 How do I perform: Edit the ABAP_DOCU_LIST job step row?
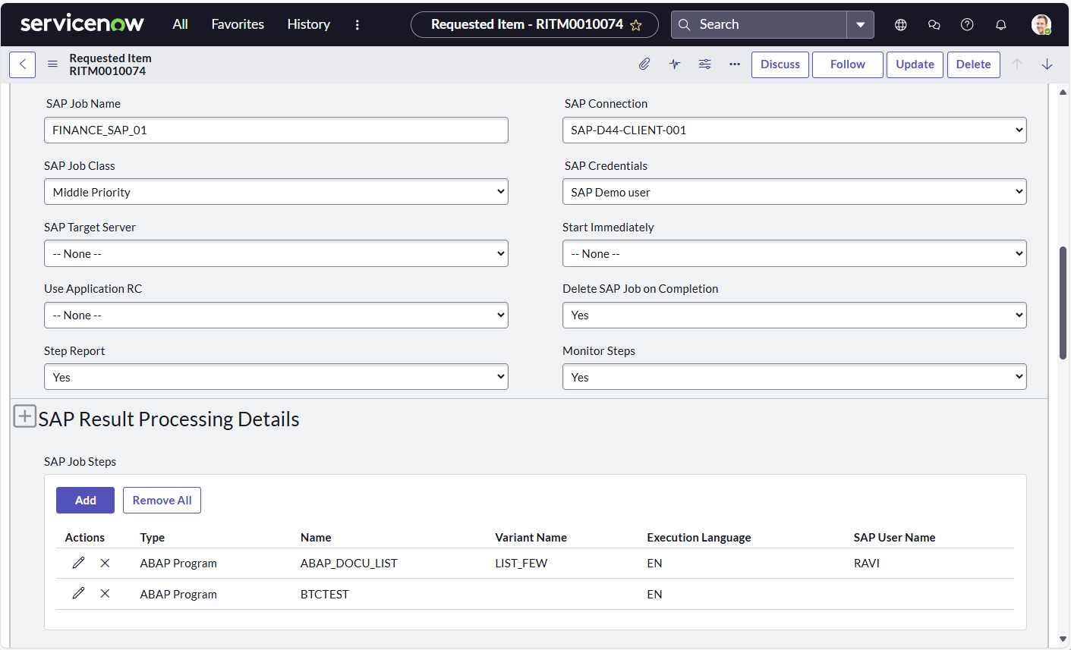pyautogui.click(x=78, y=563)
